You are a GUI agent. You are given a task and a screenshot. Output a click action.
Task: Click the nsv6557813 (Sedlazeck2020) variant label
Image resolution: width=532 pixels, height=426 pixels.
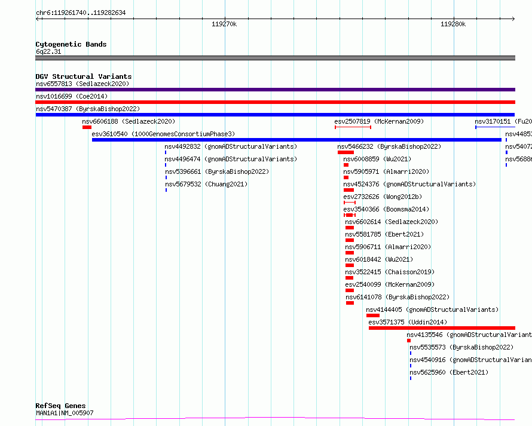(x=82, y=84)
